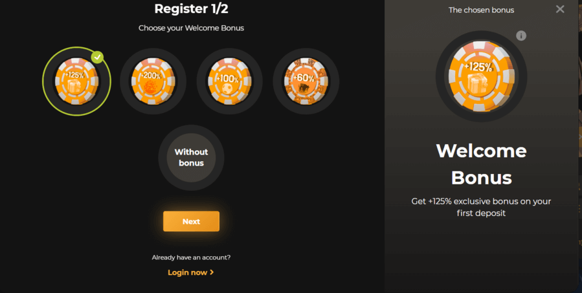The image size is (582, 293).
Task: Click the gift box emblem on large chosen chip
Action: 478,87
